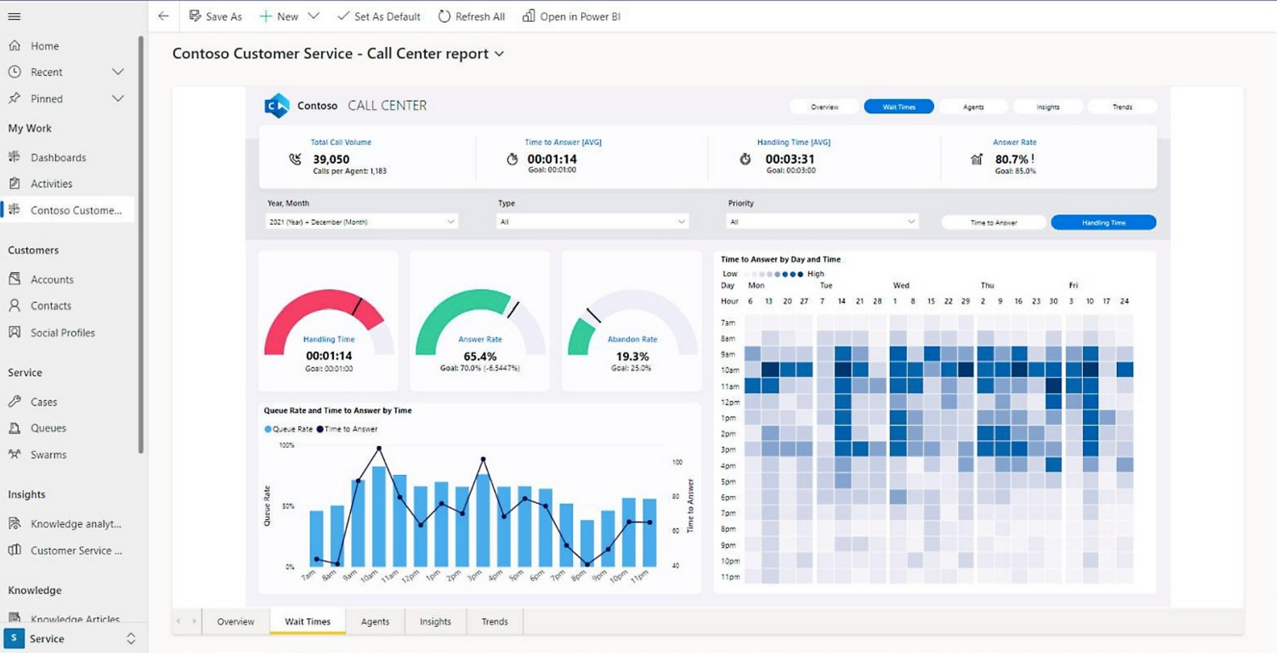The image size is (1280, 653).
Task: Click the '80.7%' answer rate value
Action: coord(1012,159)
